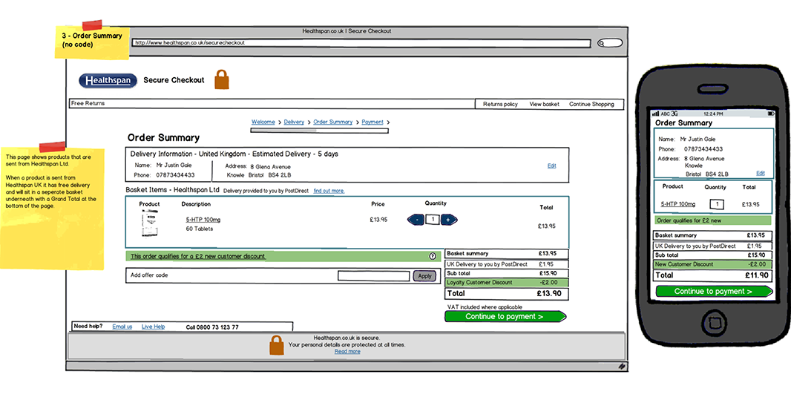Click the VAT included where applicable text
Screen dimensions: 791x406
(x=485, y=307)
